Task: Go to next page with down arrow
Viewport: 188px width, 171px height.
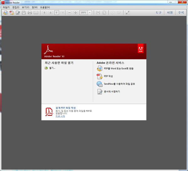Action: [50, 12]
